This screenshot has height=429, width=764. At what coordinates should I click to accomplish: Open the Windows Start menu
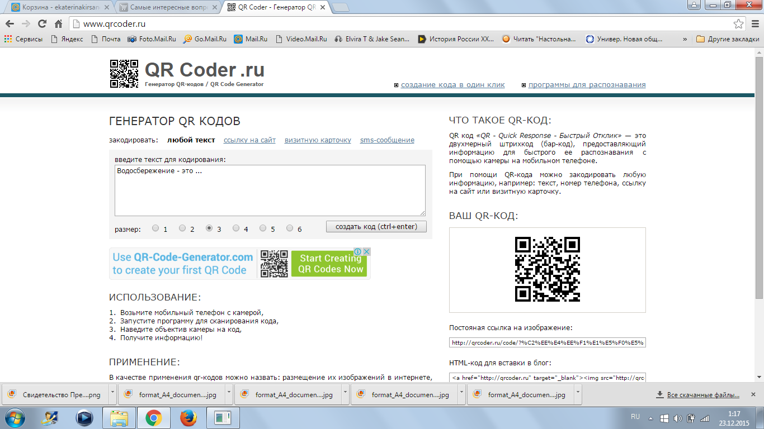(x=15, y=417)
